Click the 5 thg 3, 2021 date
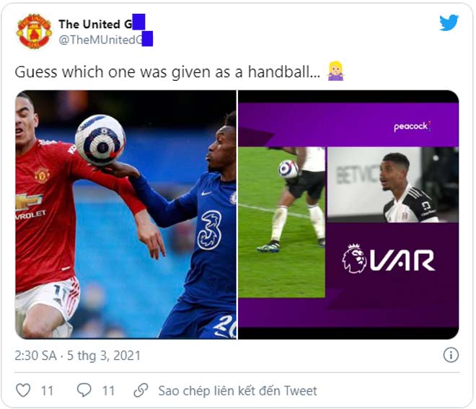The width and height of the screenshot is (476, 409). pyautogui.click(x=104, y=355)
